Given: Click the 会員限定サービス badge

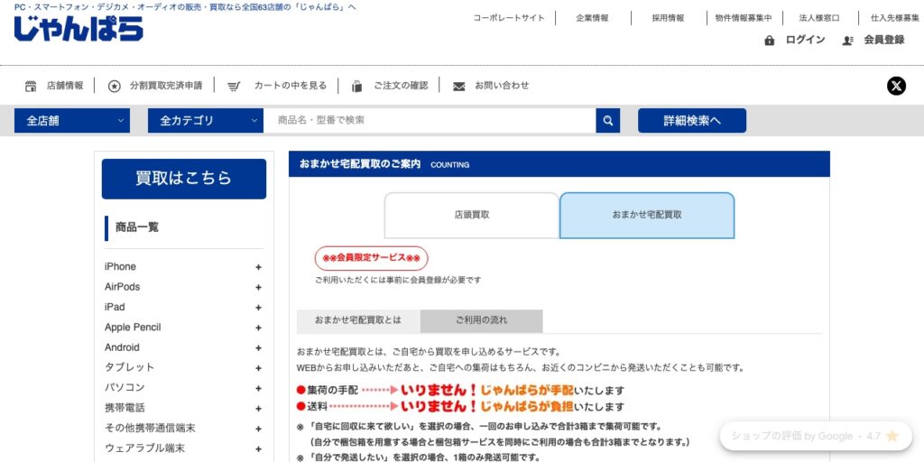Looking at the screenshot, I should pos(371,258).
